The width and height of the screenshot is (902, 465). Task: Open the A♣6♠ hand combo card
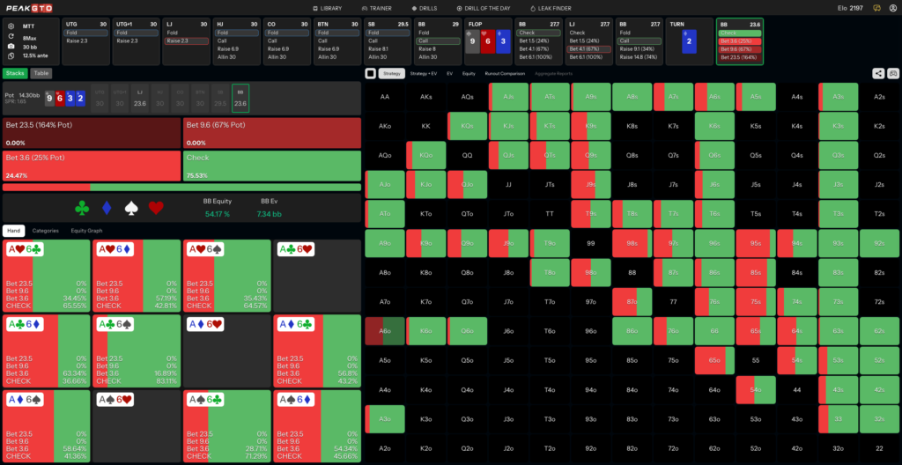136,351
